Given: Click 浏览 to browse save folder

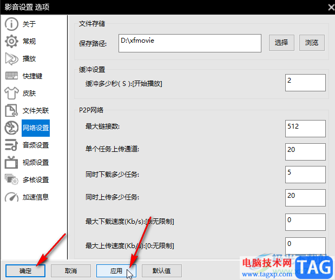Looking at the screenshot, I should (312, 43).
